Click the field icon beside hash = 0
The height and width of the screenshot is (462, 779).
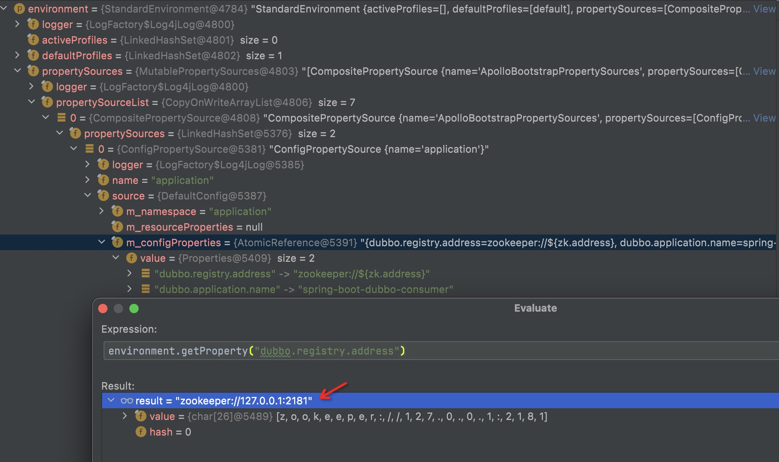(x=140, y=432)
